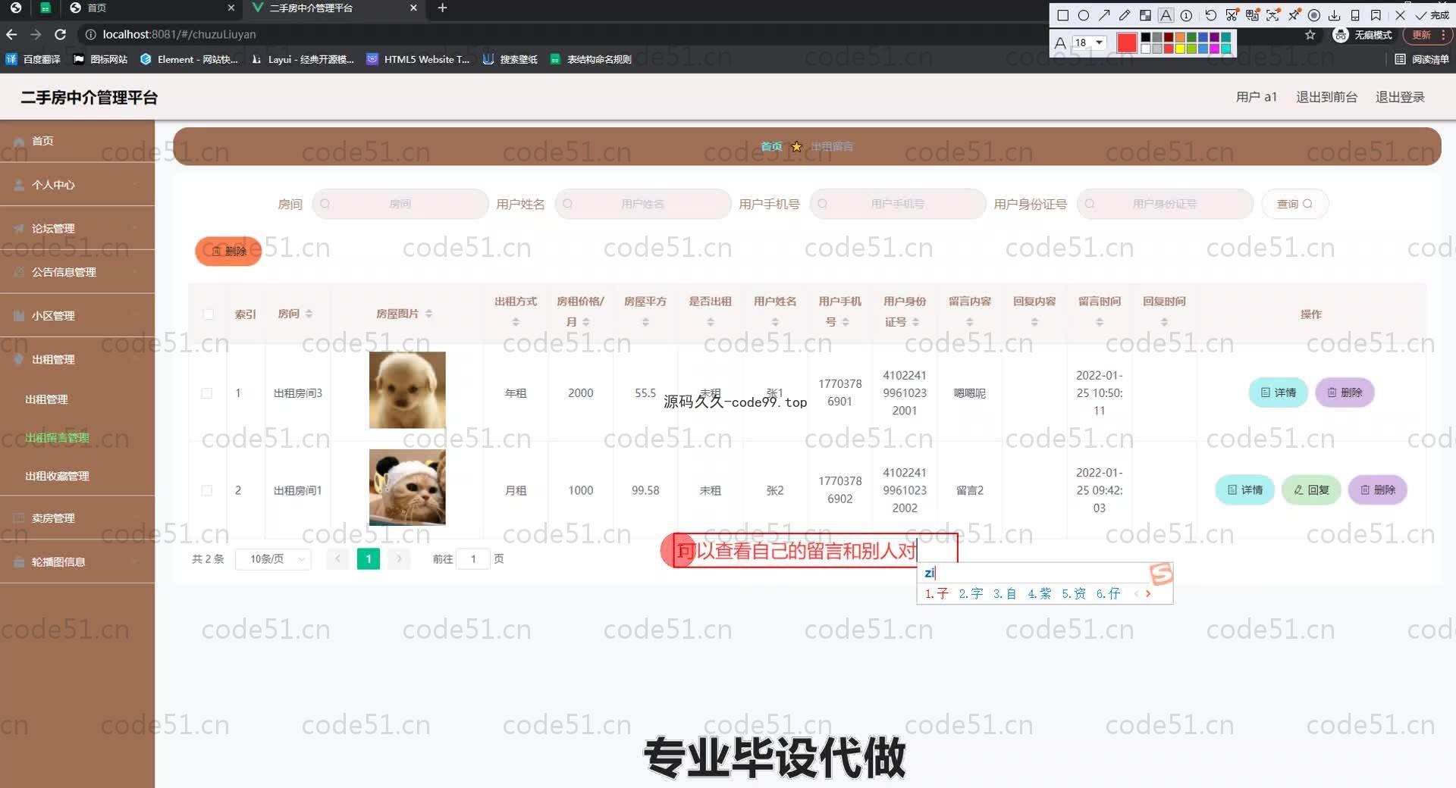
Task: Start screen recording from capture toolbar
Action: point(1314,15)
